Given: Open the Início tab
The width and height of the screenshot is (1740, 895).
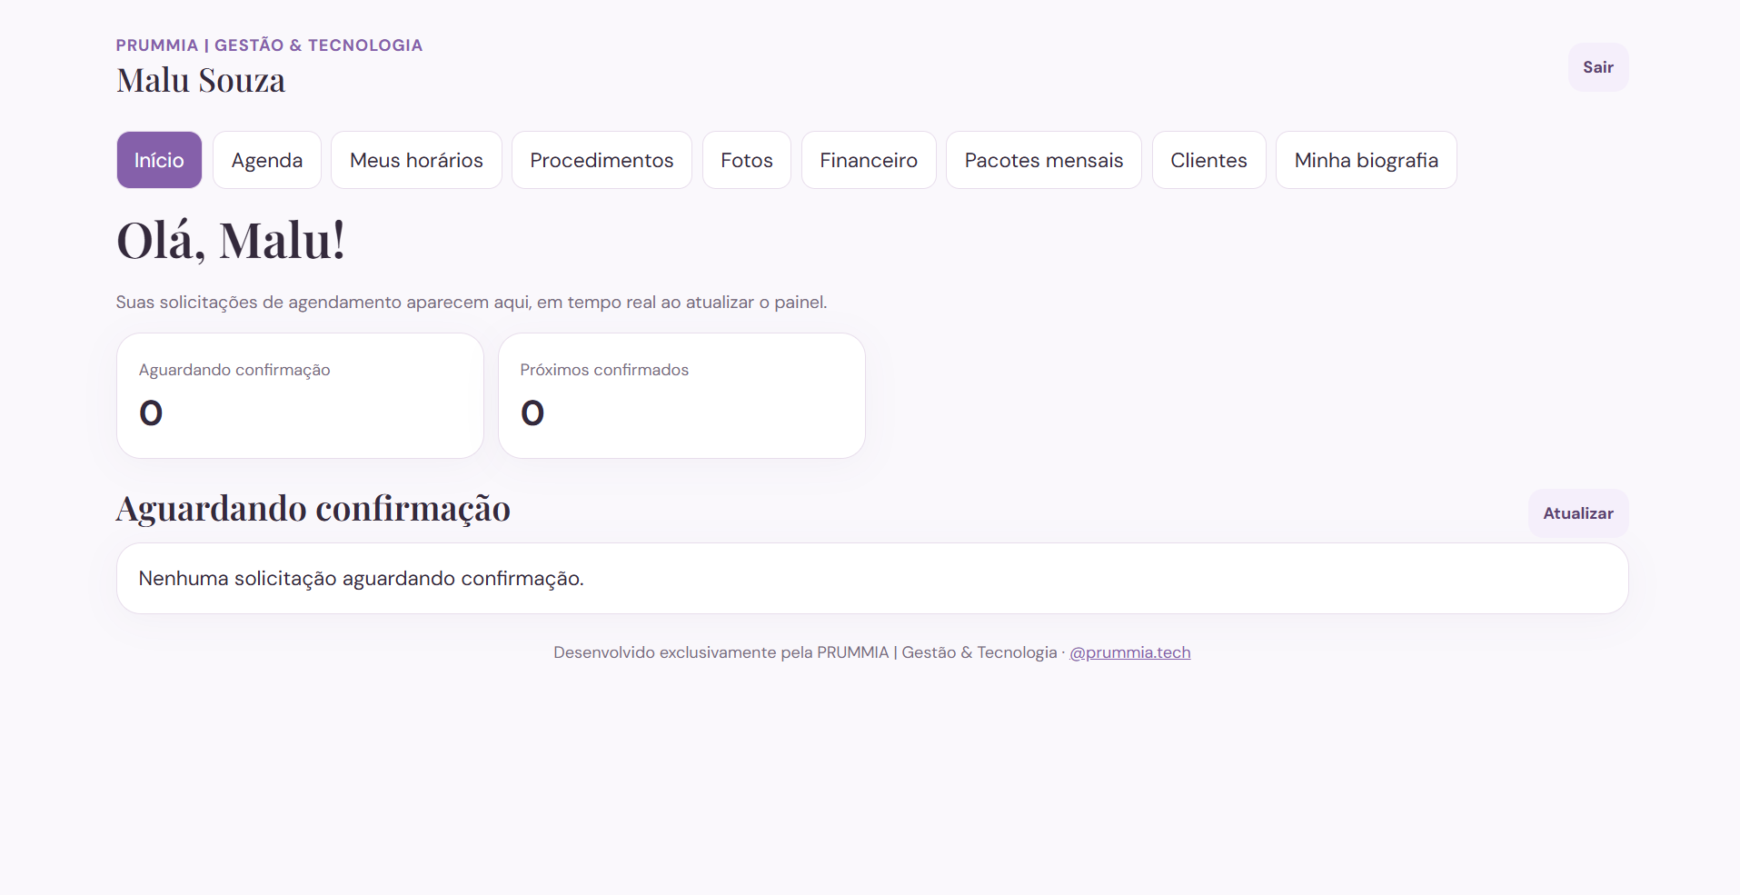Looking at the screenshot, I should pos(159,160).
